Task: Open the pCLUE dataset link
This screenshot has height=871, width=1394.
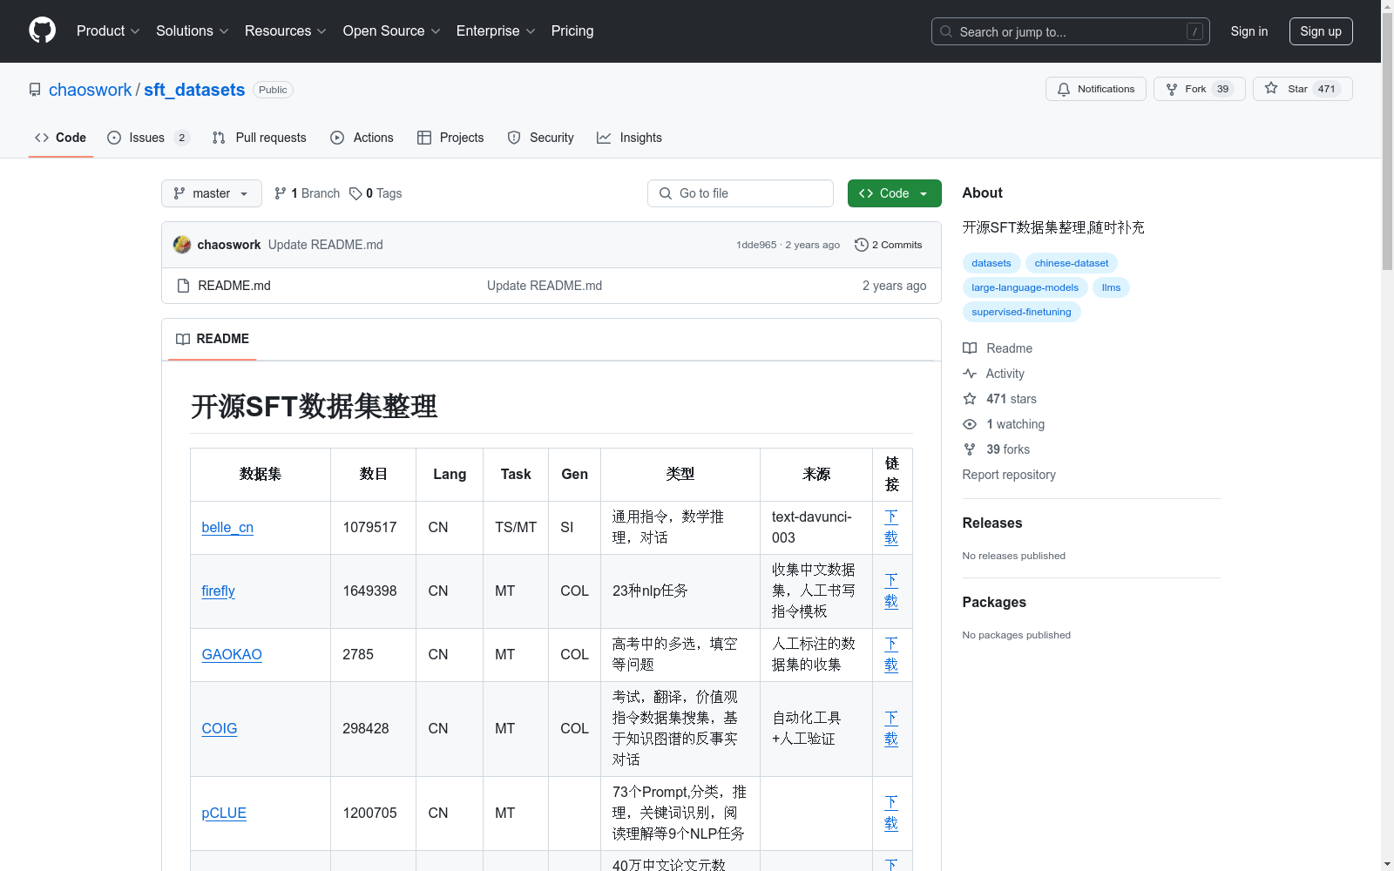Action: coord(224,814)
